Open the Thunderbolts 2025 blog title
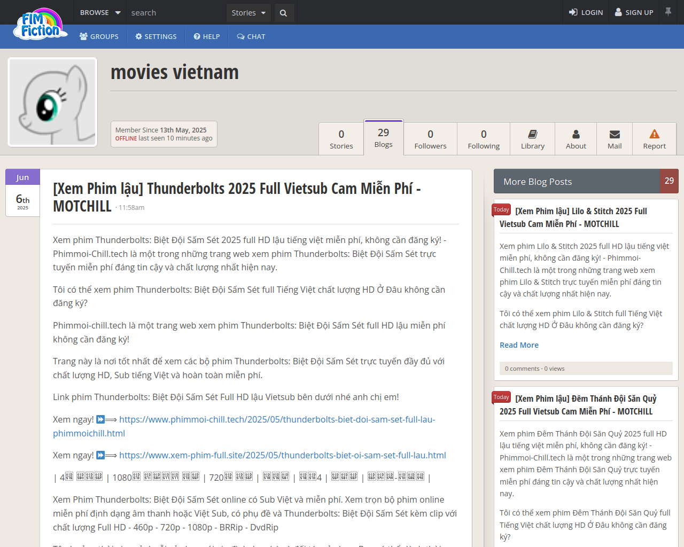This screenshot has height=547, width=684. point(237,197)
